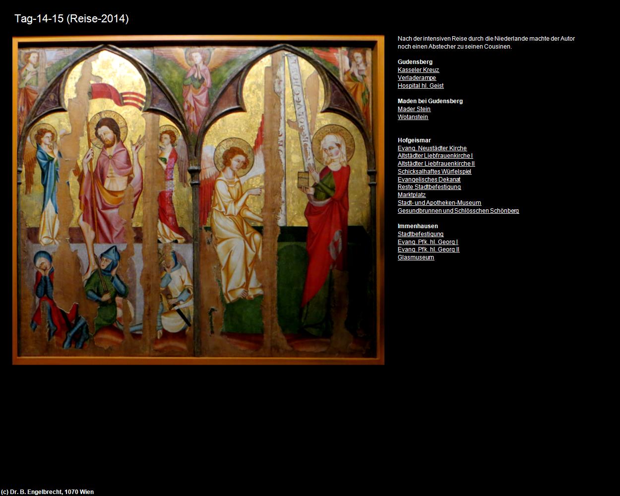Open Evang. Pfk. hl. Georg II link
620x496 pixels.
coord(429,249)
